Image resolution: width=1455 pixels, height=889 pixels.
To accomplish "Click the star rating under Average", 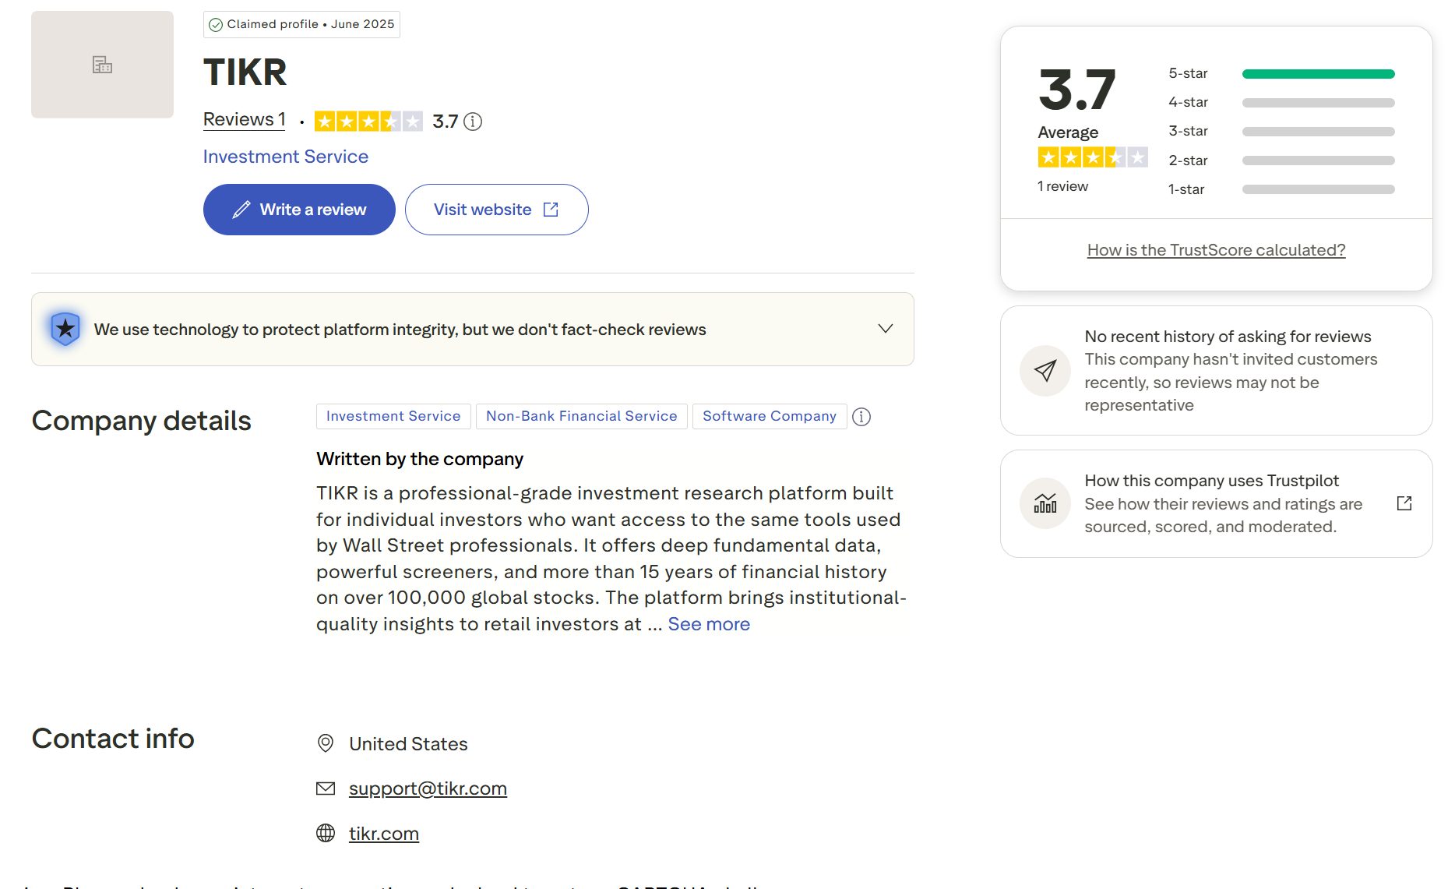I will tap(1093, 157).
